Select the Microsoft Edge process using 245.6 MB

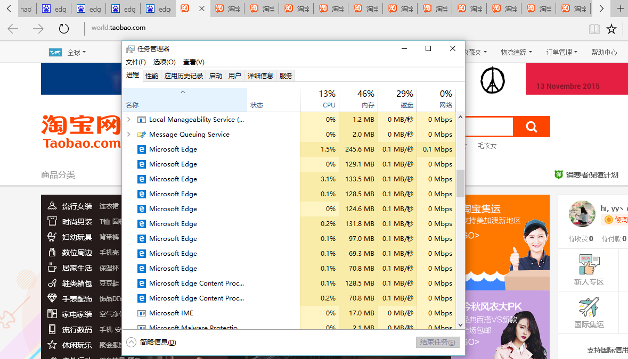(x=289, y=149)
